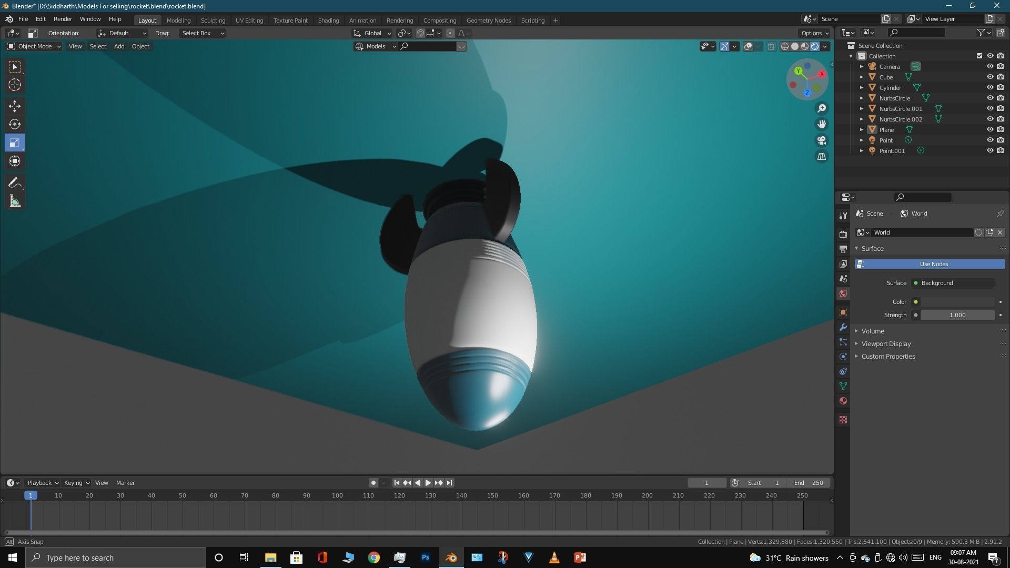Switch to the Shading workspace tab

[x=328, y=21]
